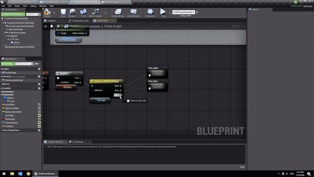Click the Find toolbar icon
Viewport: 314px width, 177px height.
click(x=83, y=13)
